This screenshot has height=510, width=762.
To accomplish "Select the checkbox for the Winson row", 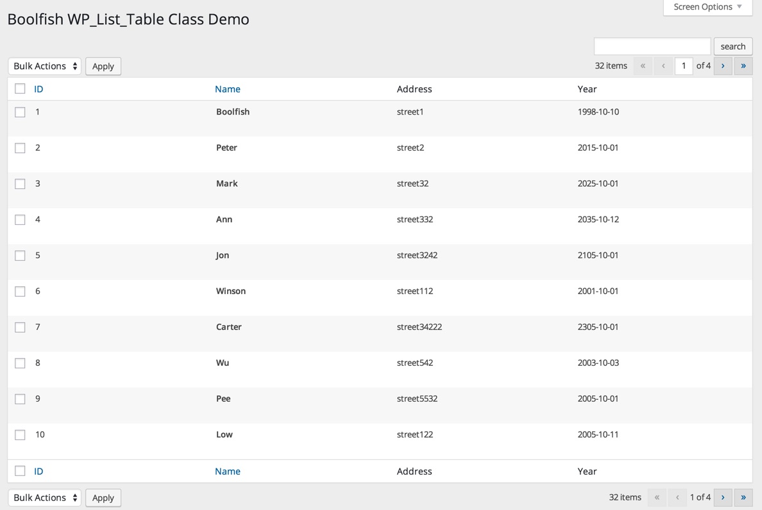I will point(21,292).
